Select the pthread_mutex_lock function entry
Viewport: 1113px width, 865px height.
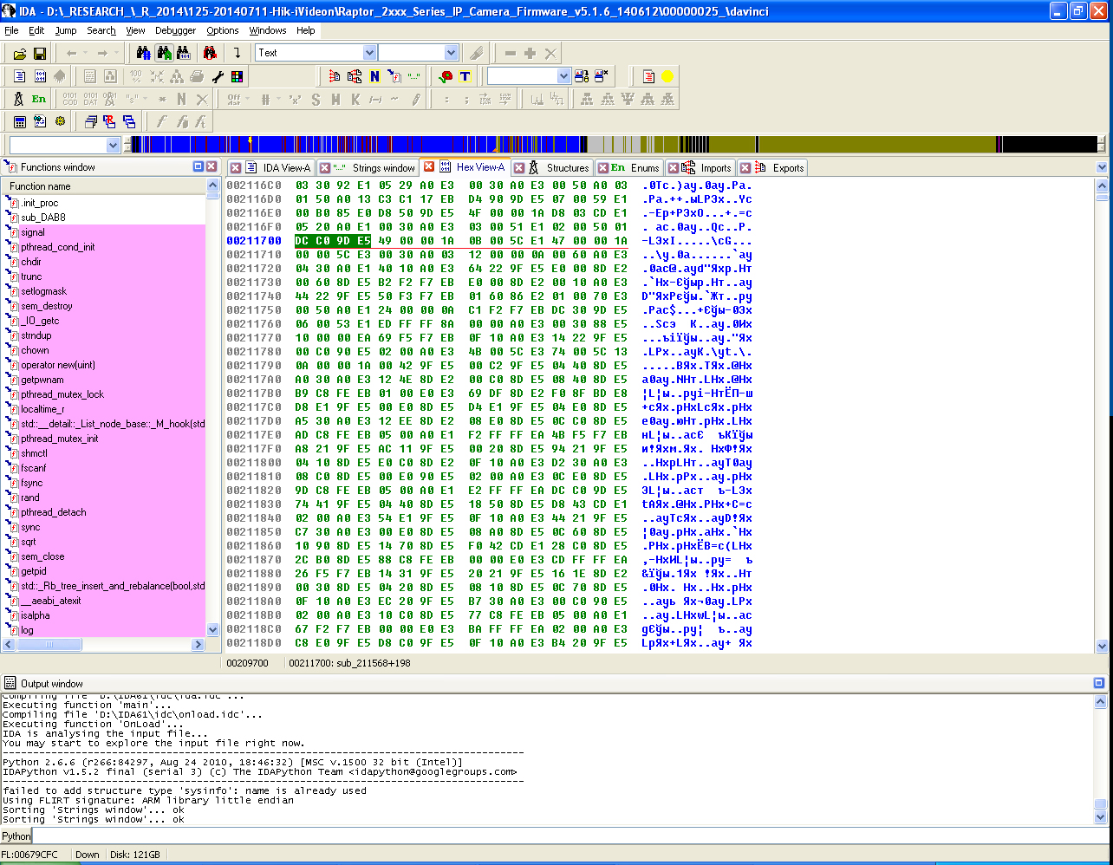pyautogui.click(x=62, y=394)
